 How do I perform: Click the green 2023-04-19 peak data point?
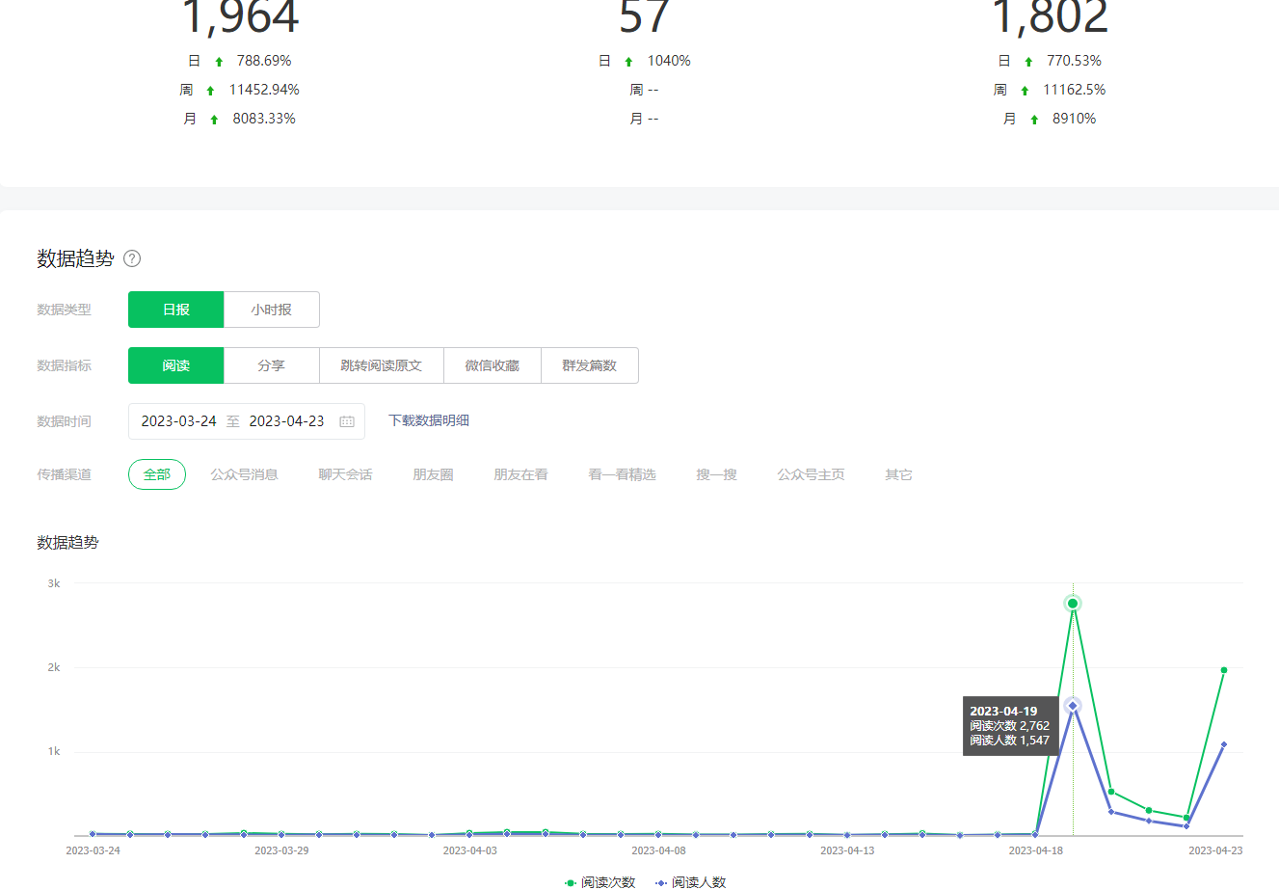click(1073, 604)
